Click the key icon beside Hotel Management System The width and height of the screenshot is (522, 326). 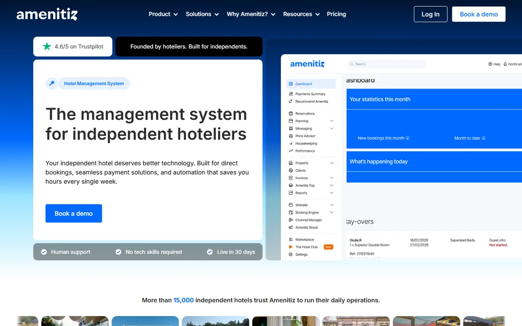52,83
